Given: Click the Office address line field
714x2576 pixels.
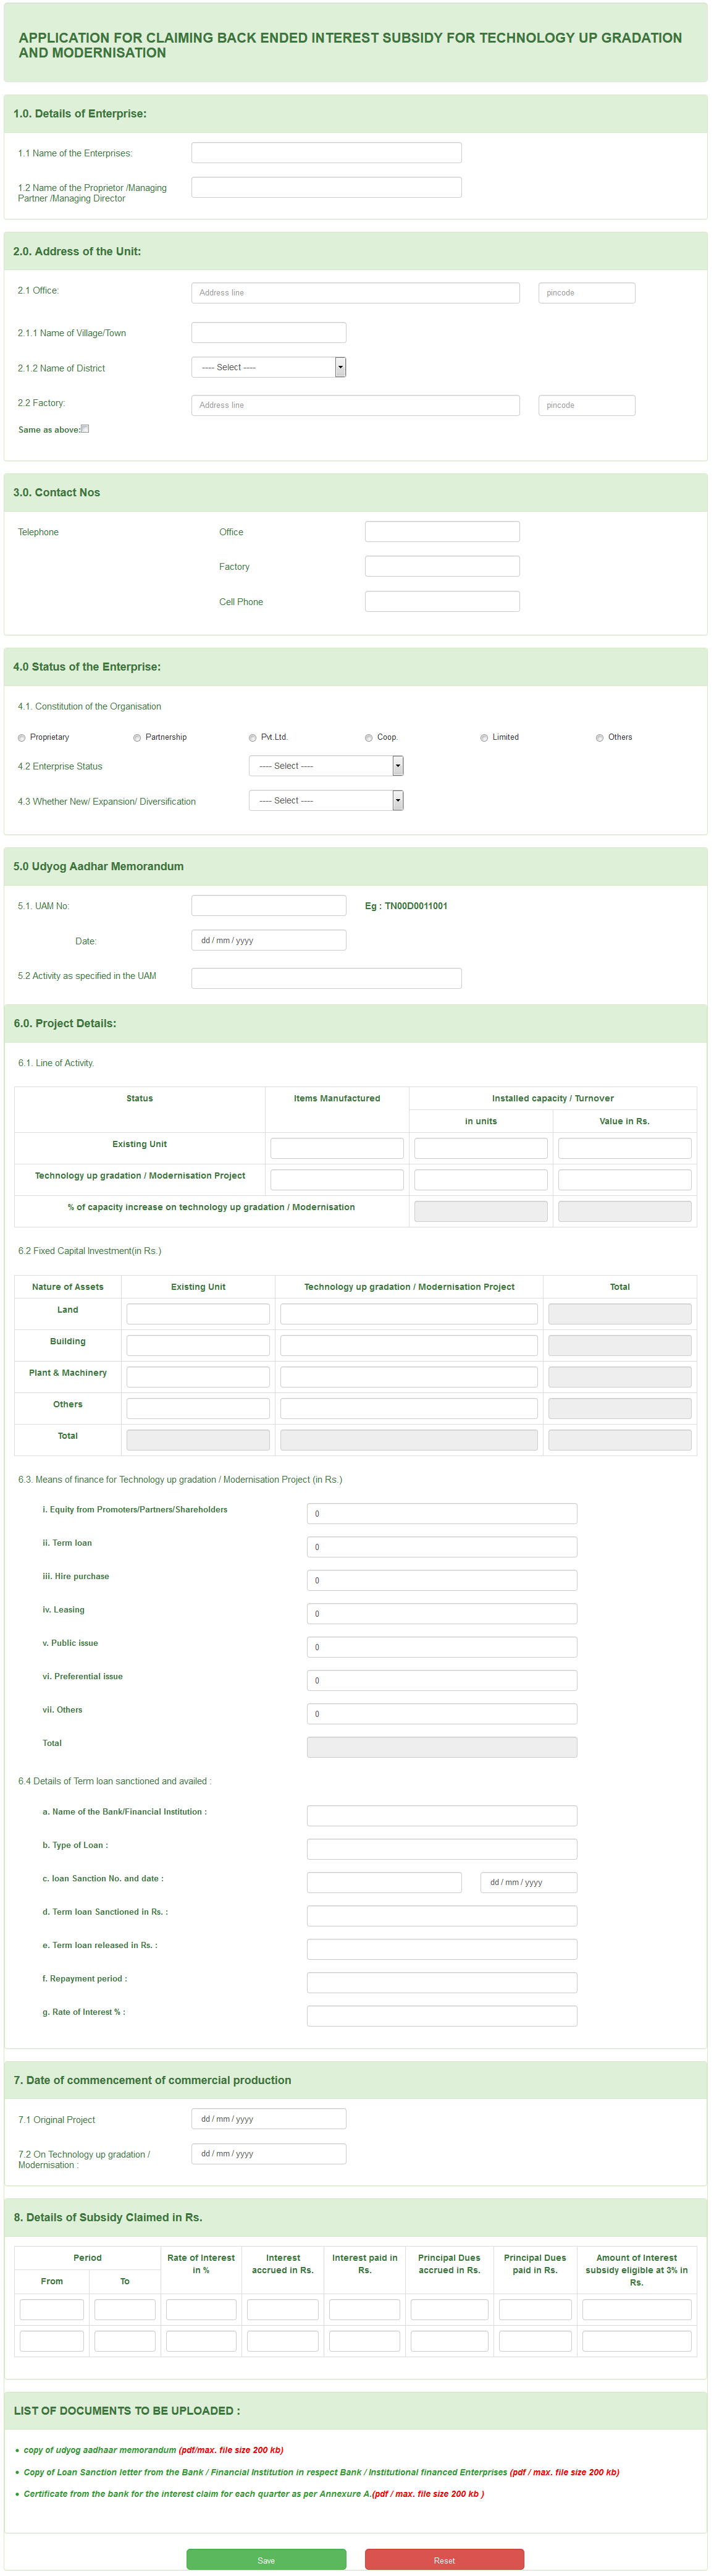Looking at the screenshot, I should click(355, 293).
